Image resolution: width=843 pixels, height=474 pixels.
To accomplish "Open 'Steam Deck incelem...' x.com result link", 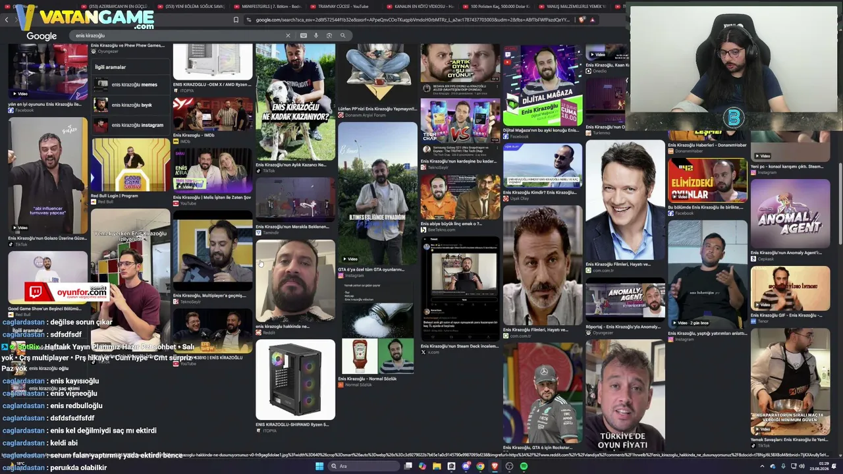I will 460,346.
